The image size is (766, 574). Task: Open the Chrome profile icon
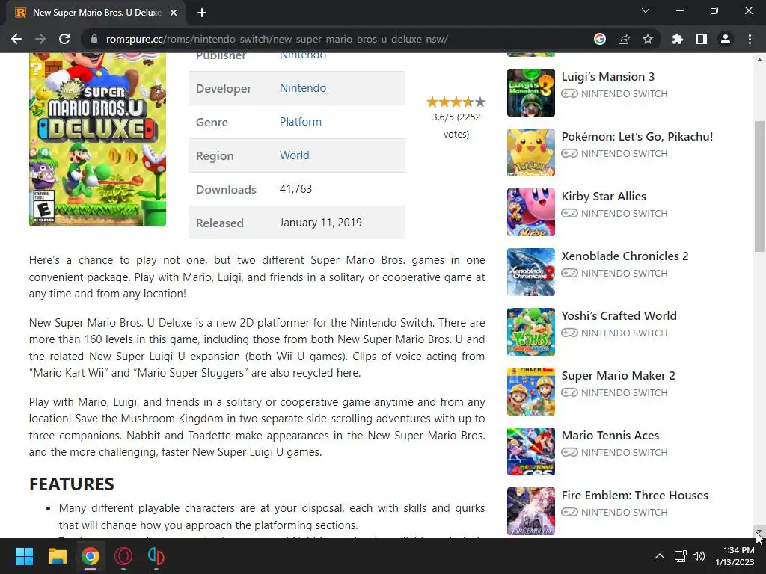pyautogui.click(x=726, y=39)
